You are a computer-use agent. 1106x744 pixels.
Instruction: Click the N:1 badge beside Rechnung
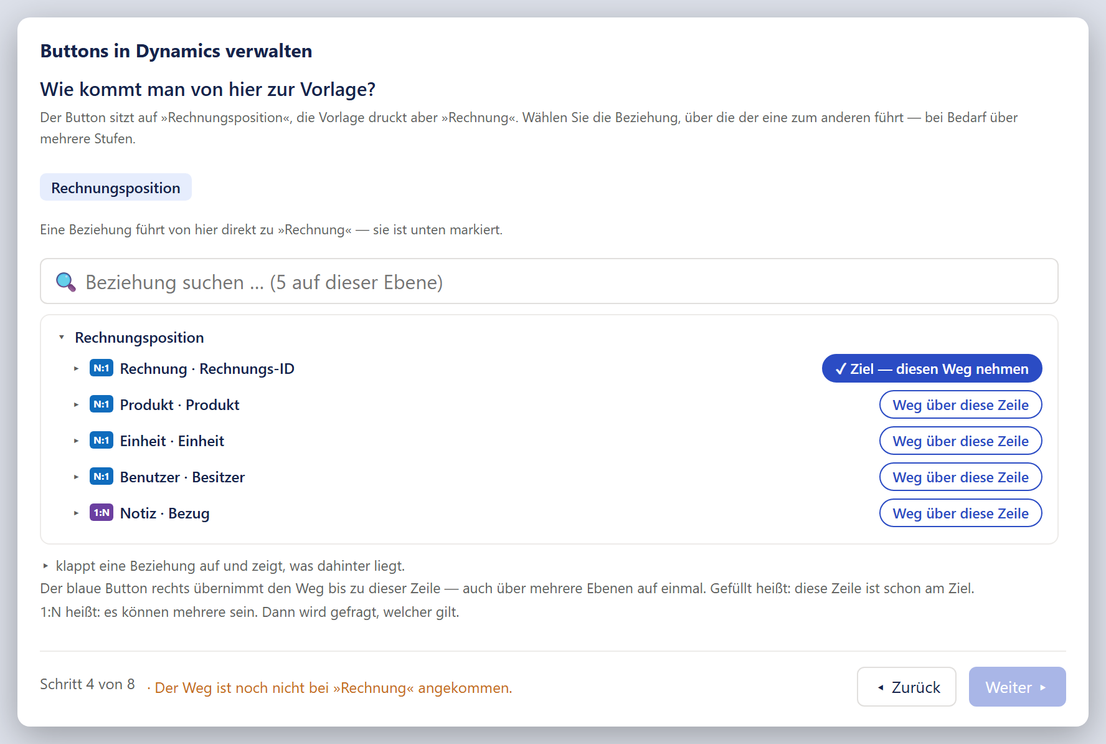pos(102,368)
